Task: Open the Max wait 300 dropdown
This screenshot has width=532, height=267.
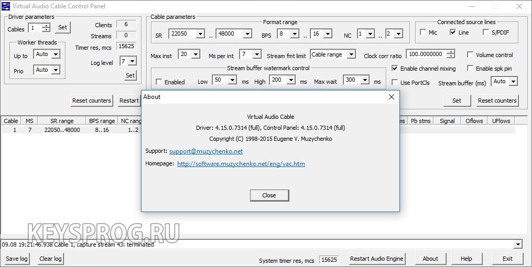Action: (365, 80)
